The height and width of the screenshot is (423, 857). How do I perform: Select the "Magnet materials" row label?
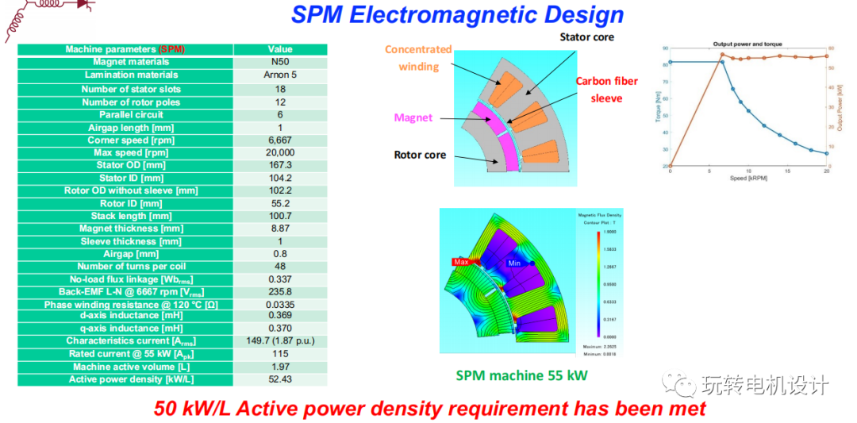tap(131, 63)
